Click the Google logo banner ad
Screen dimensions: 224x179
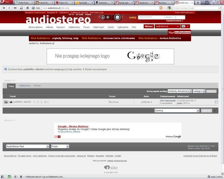coord(110,56)
